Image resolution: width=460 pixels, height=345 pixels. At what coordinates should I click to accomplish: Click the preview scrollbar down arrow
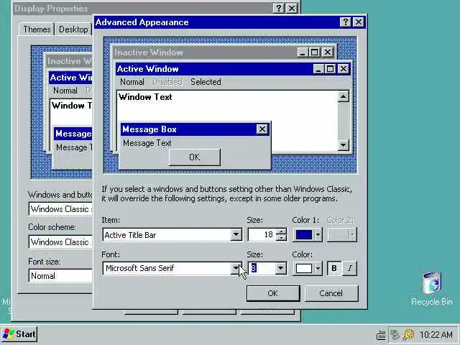[344, 145]
